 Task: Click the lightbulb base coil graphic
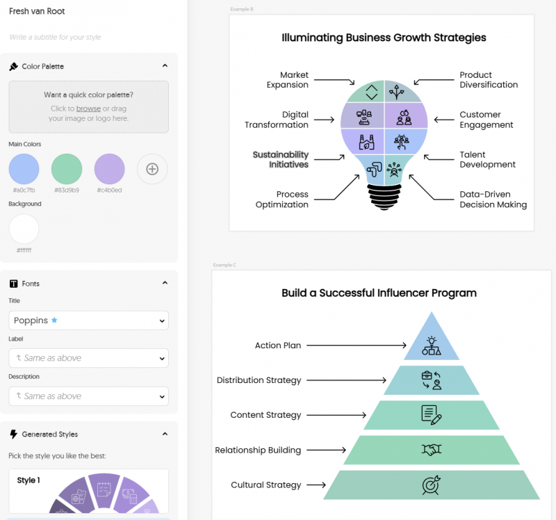tap(384, 198)
